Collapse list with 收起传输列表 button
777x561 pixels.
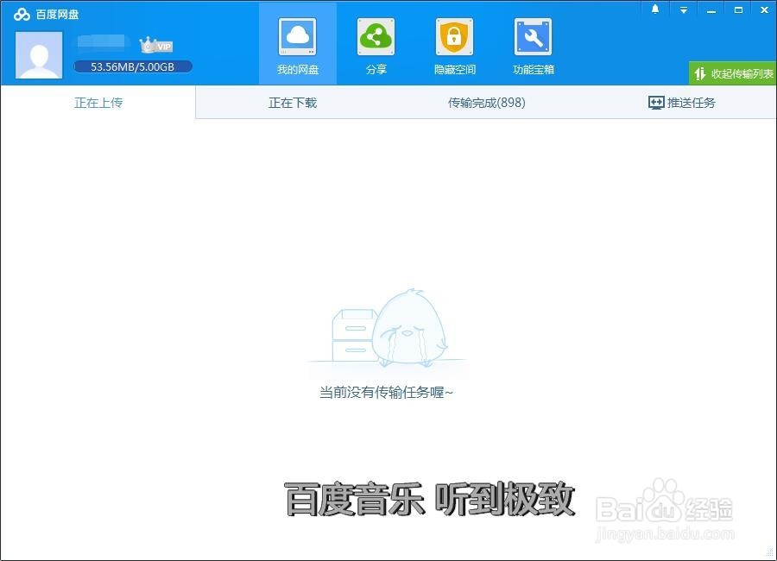733,73
